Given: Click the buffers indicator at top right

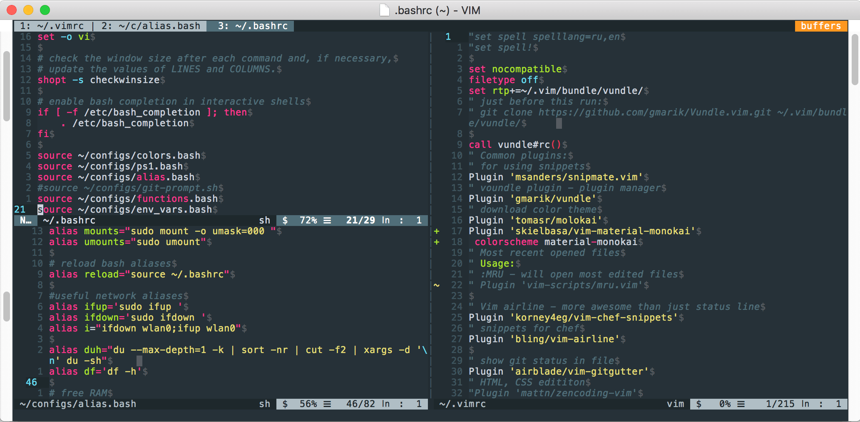Looking at the screenshot, I should [820, 26].
